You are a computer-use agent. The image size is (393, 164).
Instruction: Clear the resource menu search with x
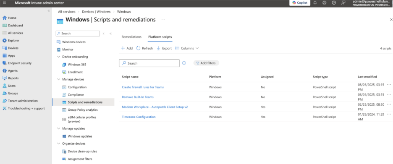[x=104, y=33]
